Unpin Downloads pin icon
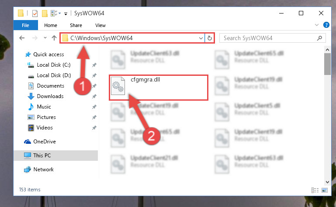 tap(94, 96)
